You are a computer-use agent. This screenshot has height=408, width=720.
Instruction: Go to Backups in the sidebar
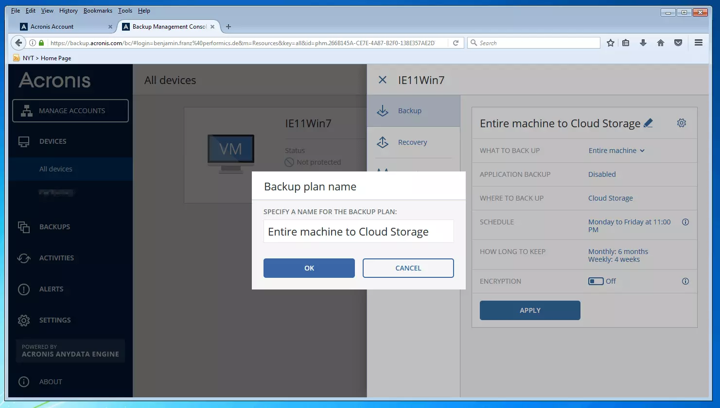pos(54,227)
